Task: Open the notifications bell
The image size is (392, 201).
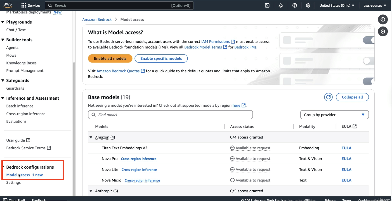Action: pos(281,5)
